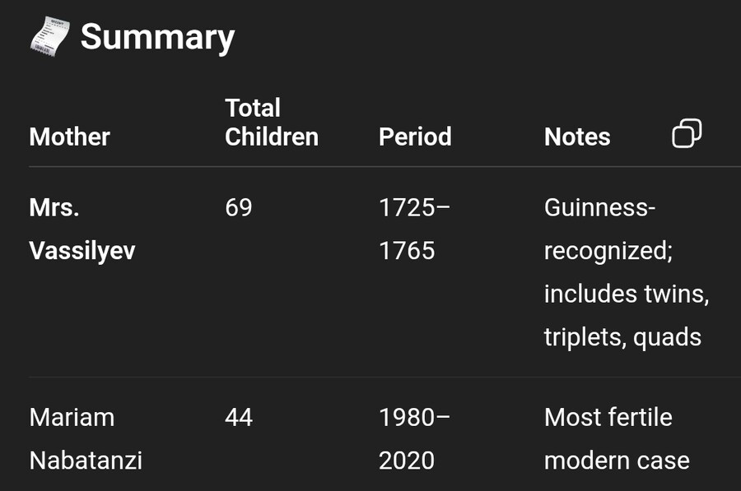The width and height of the screenshot is (741, 491).
Task: Click the text 'triplets, quads' in notes
Action: coord(622,337)
